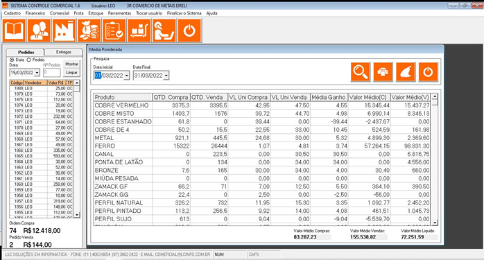Expand the Data Final date dropdown
The image size is (484, 260).
pyautogui.click(x=166, y=76)
